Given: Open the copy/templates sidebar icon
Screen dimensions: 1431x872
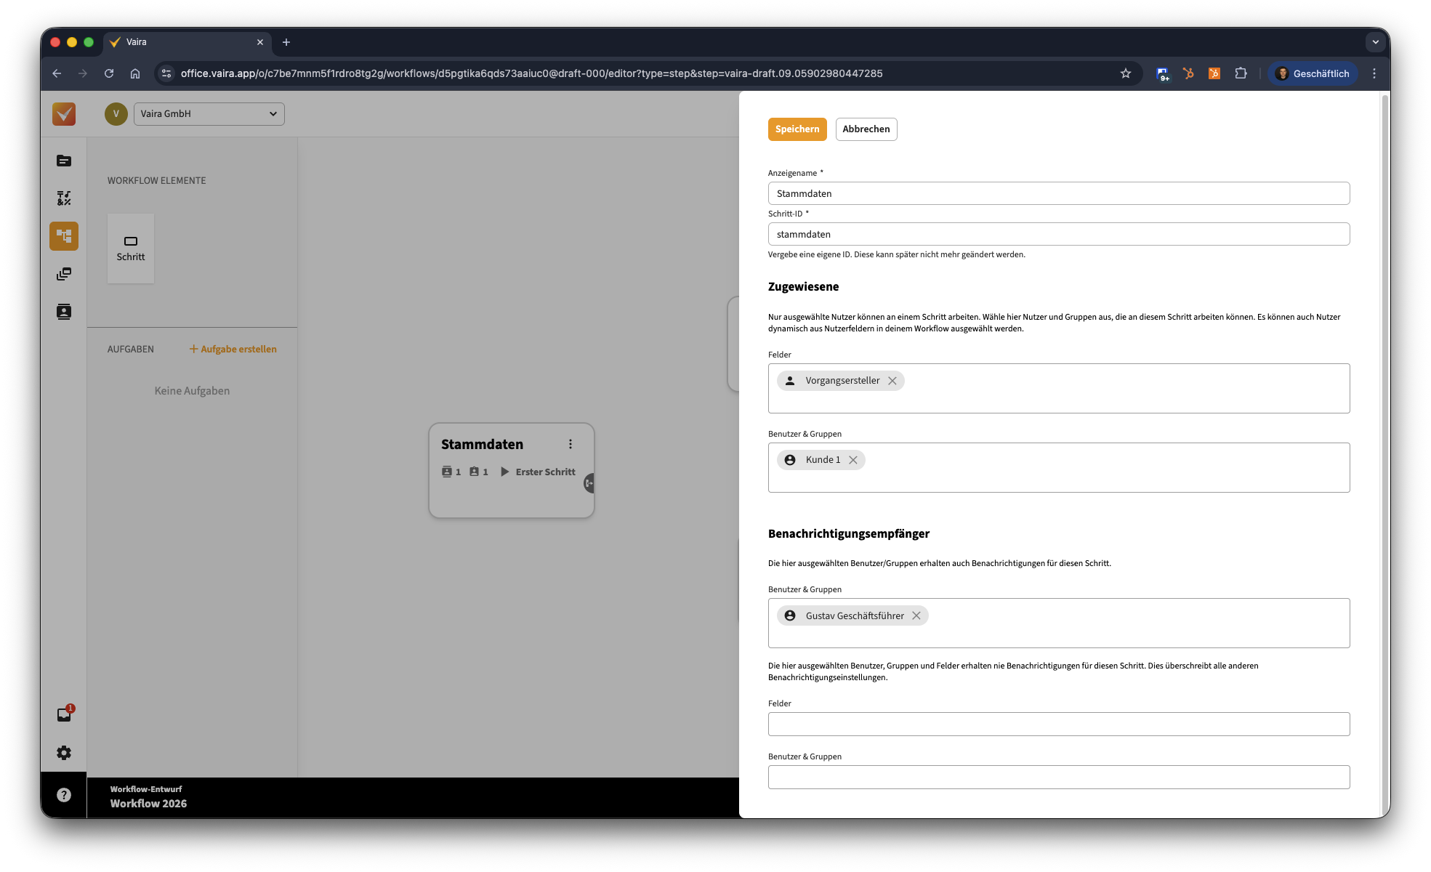Looking at the screenshot, I should pos(64,274).
